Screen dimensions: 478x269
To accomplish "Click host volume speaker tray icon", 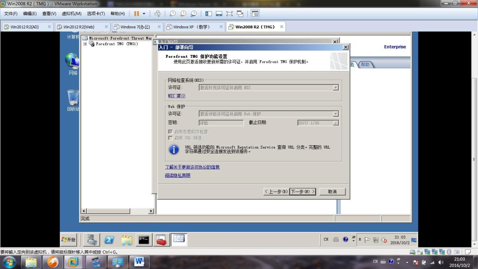I will point(441,262).
